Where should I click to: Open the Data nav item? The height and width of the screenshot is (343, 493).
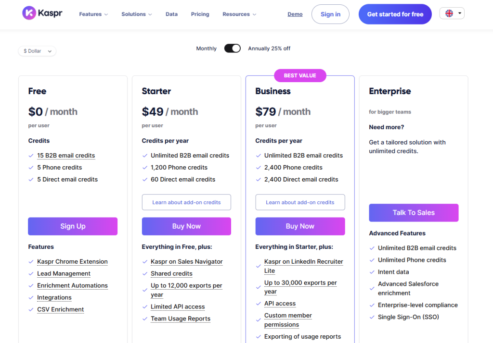click(171, 14)
